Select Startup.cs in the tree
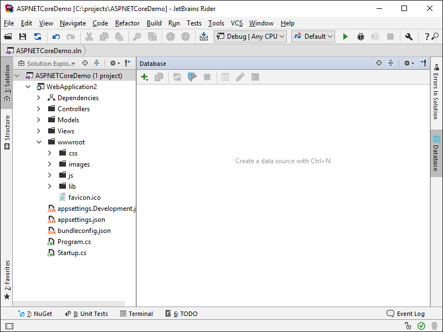443x332 pixels. [72, 253]
